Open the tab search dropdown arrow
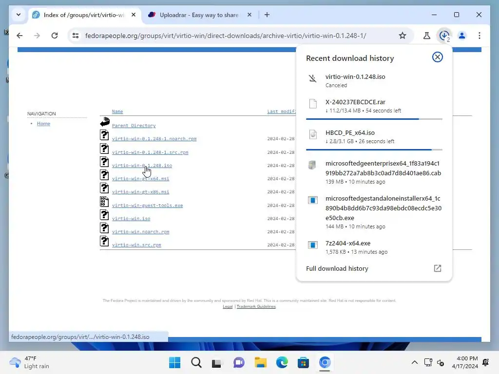This screenshot has width=499, height=374. 19,15
